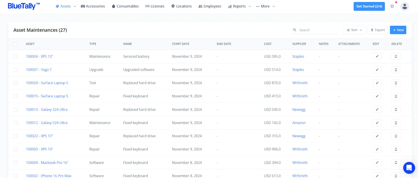Click the START DATE column header
The image size is (418, 178).
(x=181, y=44)
